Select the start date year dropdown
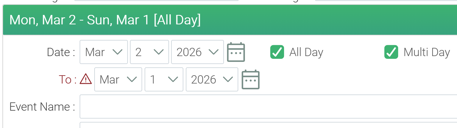Image resolution: width=457 pixels, height=128 pixels. (197, 52)
